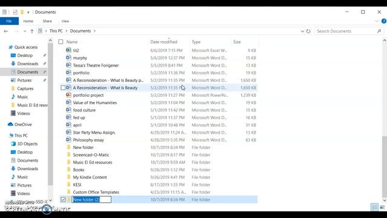Image resolution: width=387 pixels, height=218 pixels.
Task: Click the New folder quick access toolbar icon
Action: pyautogui.click(x=22, y=12)
